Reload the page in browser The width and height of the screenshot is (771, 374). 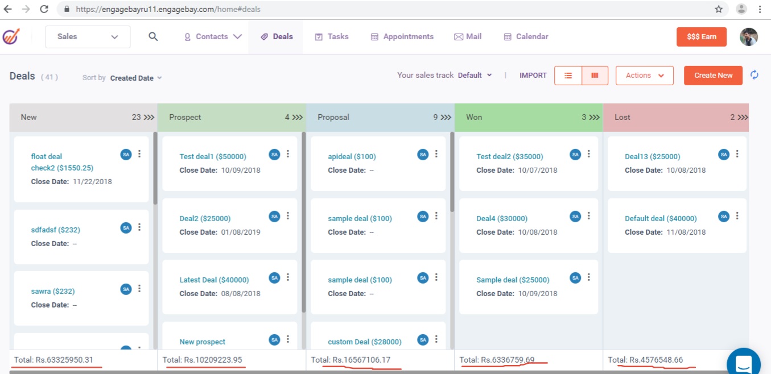pos(44,9)
